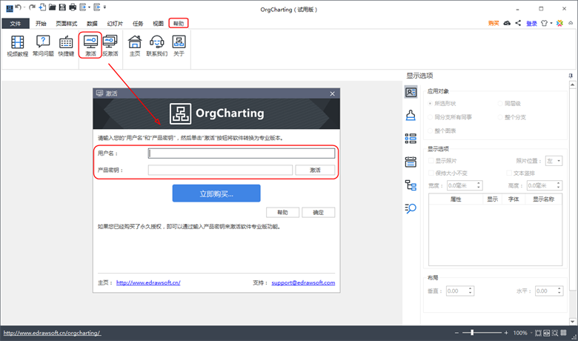Expand the quick access toolbar customize arrow

tap(104, 7)
